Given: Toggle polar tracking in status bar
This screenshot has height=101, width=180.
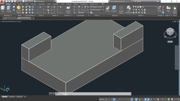Looking at the screenshot, I should coord(120,99).
